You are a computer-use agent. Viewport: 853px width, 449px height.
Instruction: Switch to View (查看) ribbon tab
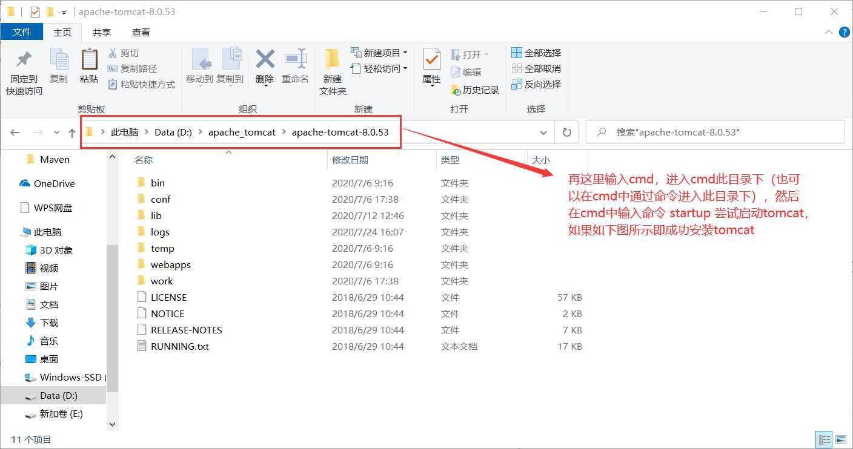pos(141,32)
